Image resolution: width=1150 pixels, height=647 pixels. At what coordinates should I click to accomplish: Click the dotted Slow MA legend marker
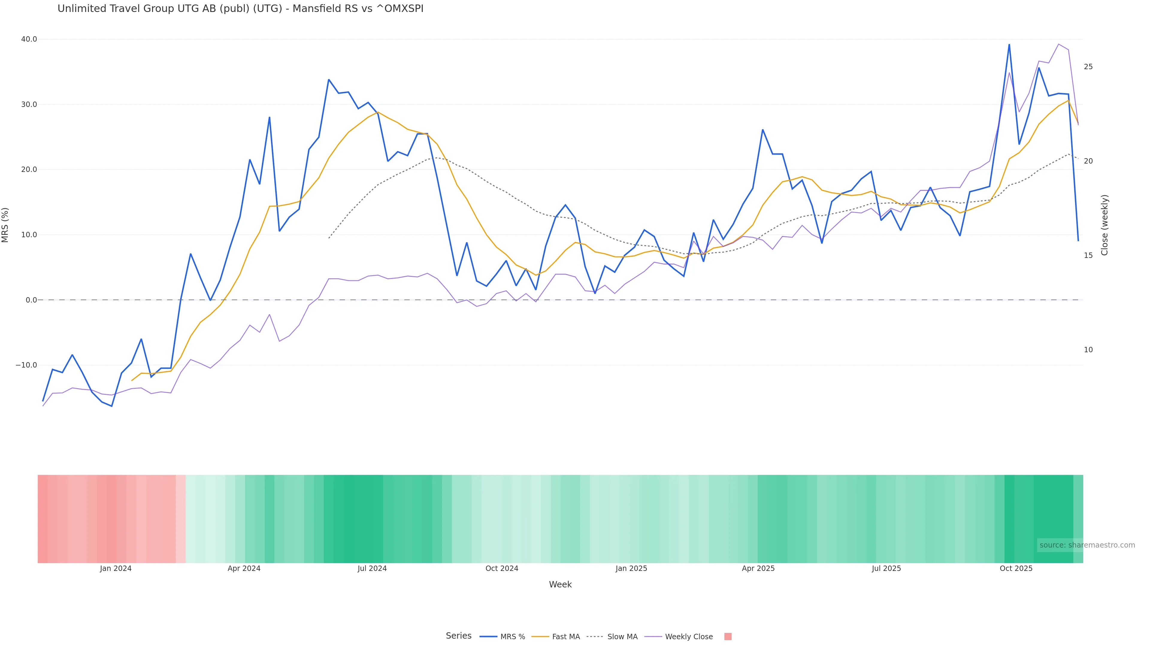(595, 637)
